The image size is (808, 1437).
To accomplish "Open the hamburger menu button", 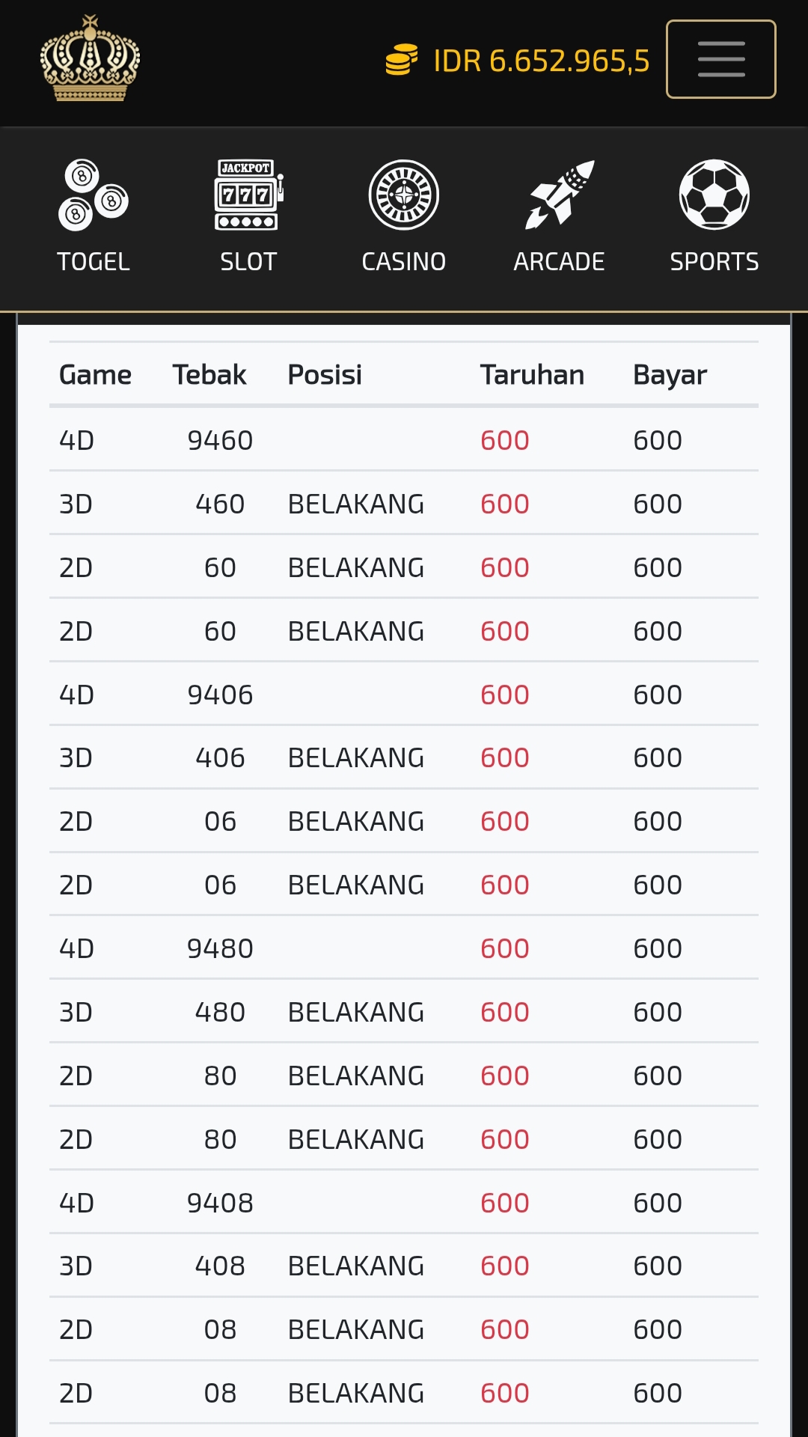I will 720,59.
